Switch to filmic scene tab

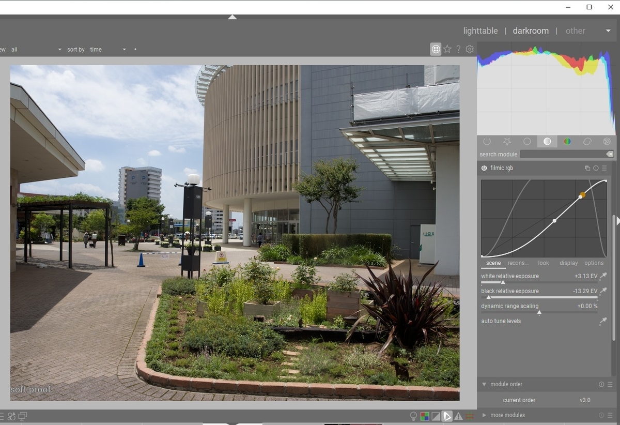[493, 263]
